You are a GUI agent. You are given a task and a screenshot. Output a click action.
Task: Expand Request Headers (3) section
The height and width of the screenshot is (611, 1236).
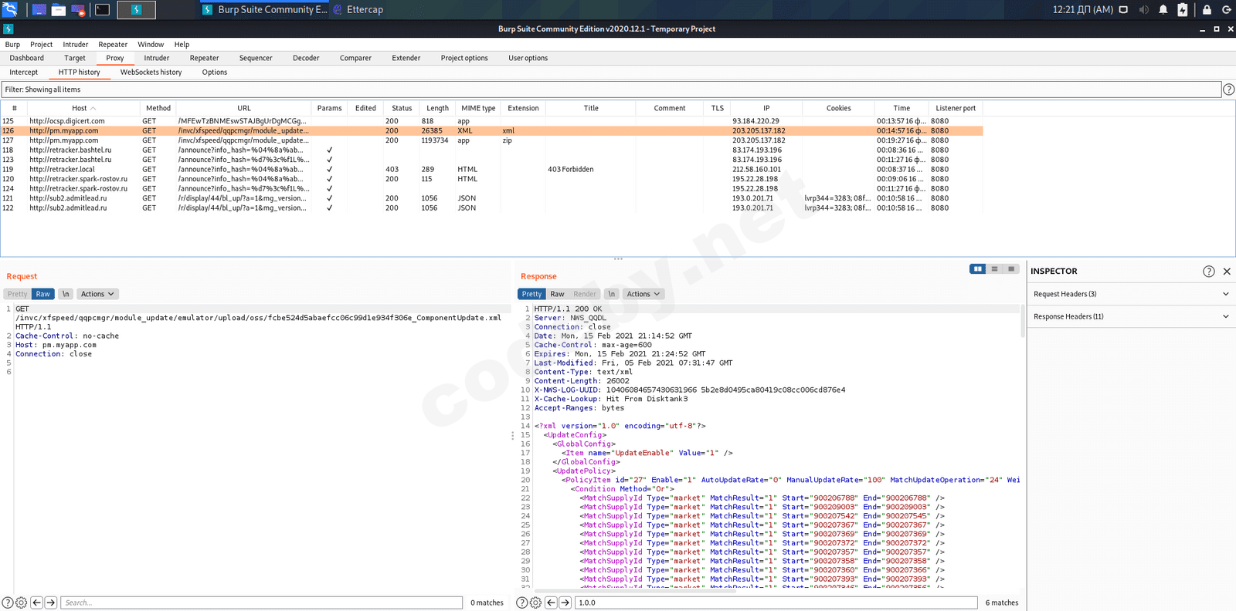click(1131, 294)
